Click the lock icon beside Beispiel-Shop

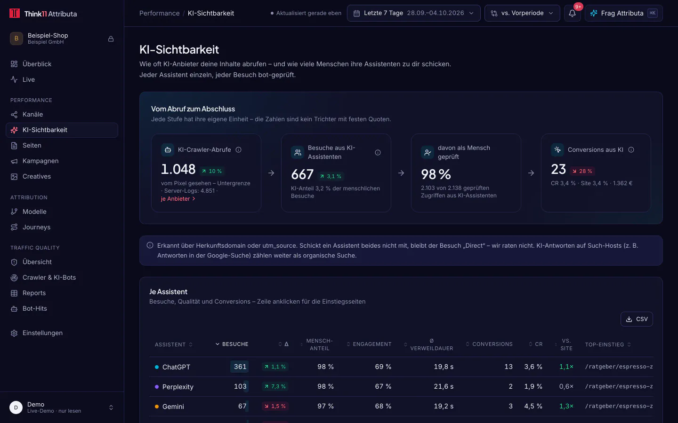pos(111,39)
